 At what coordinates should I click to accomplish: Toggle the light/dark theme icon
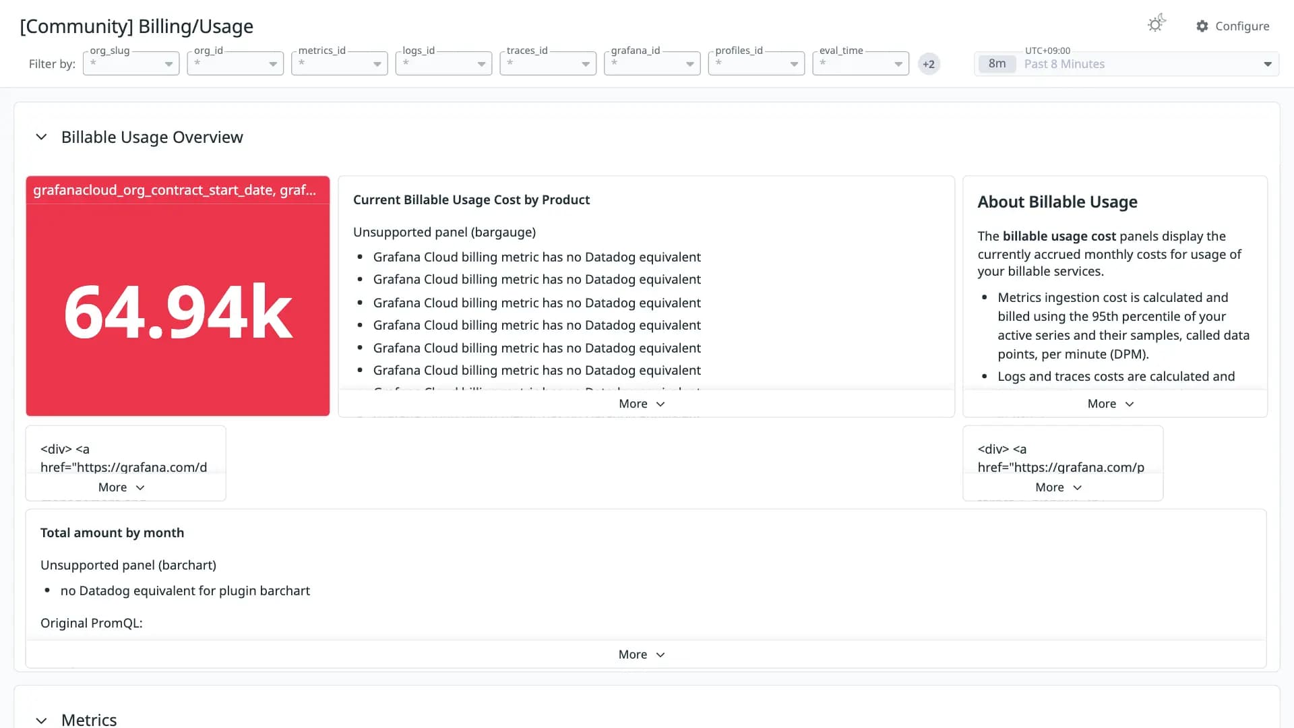pos(1157,24)
